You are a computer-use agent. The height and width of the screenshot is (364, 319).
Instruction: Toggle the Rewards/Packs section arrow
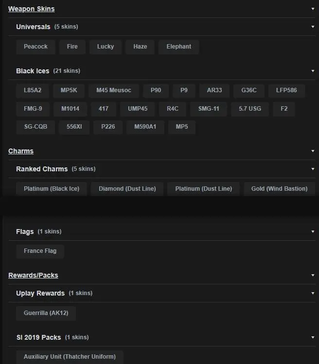(313, 275)
